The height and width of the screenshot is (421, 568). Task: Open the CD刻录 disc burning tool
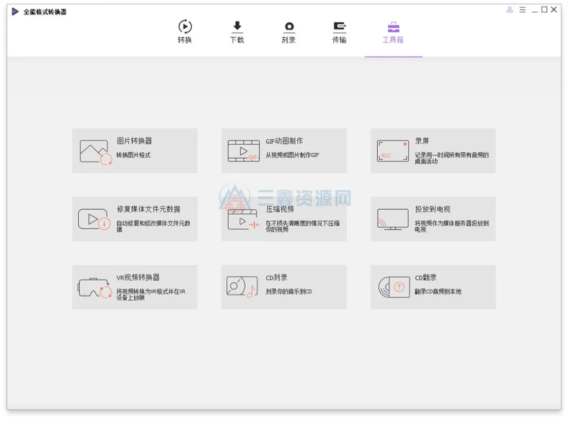click(x=283, y=287)
